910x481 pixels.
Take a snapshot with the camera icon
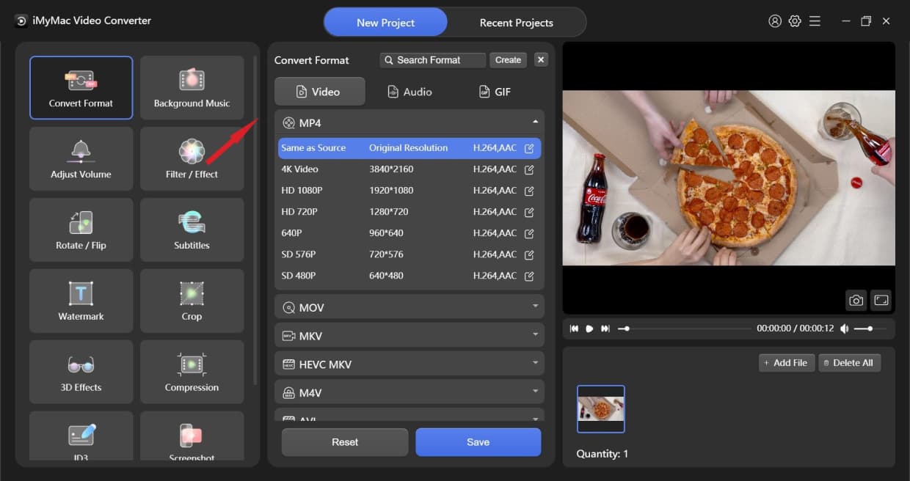click(x=856, y=300)
